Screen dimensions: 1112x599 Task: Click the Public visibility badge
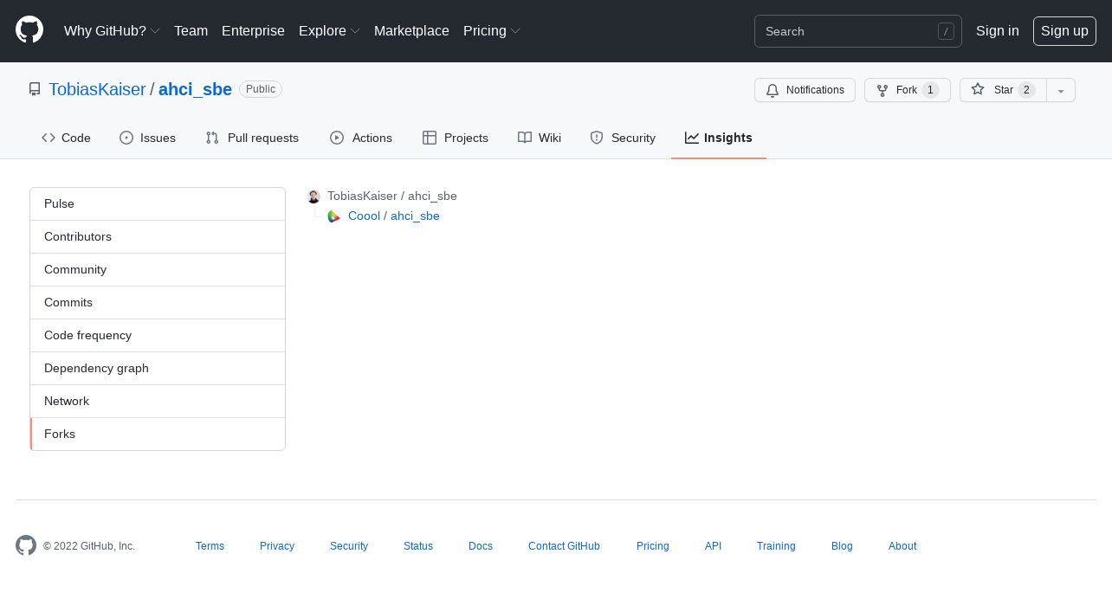[261, 89]
